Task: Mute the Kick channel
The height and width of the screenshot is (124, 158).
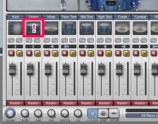Action: coord(11,53)
